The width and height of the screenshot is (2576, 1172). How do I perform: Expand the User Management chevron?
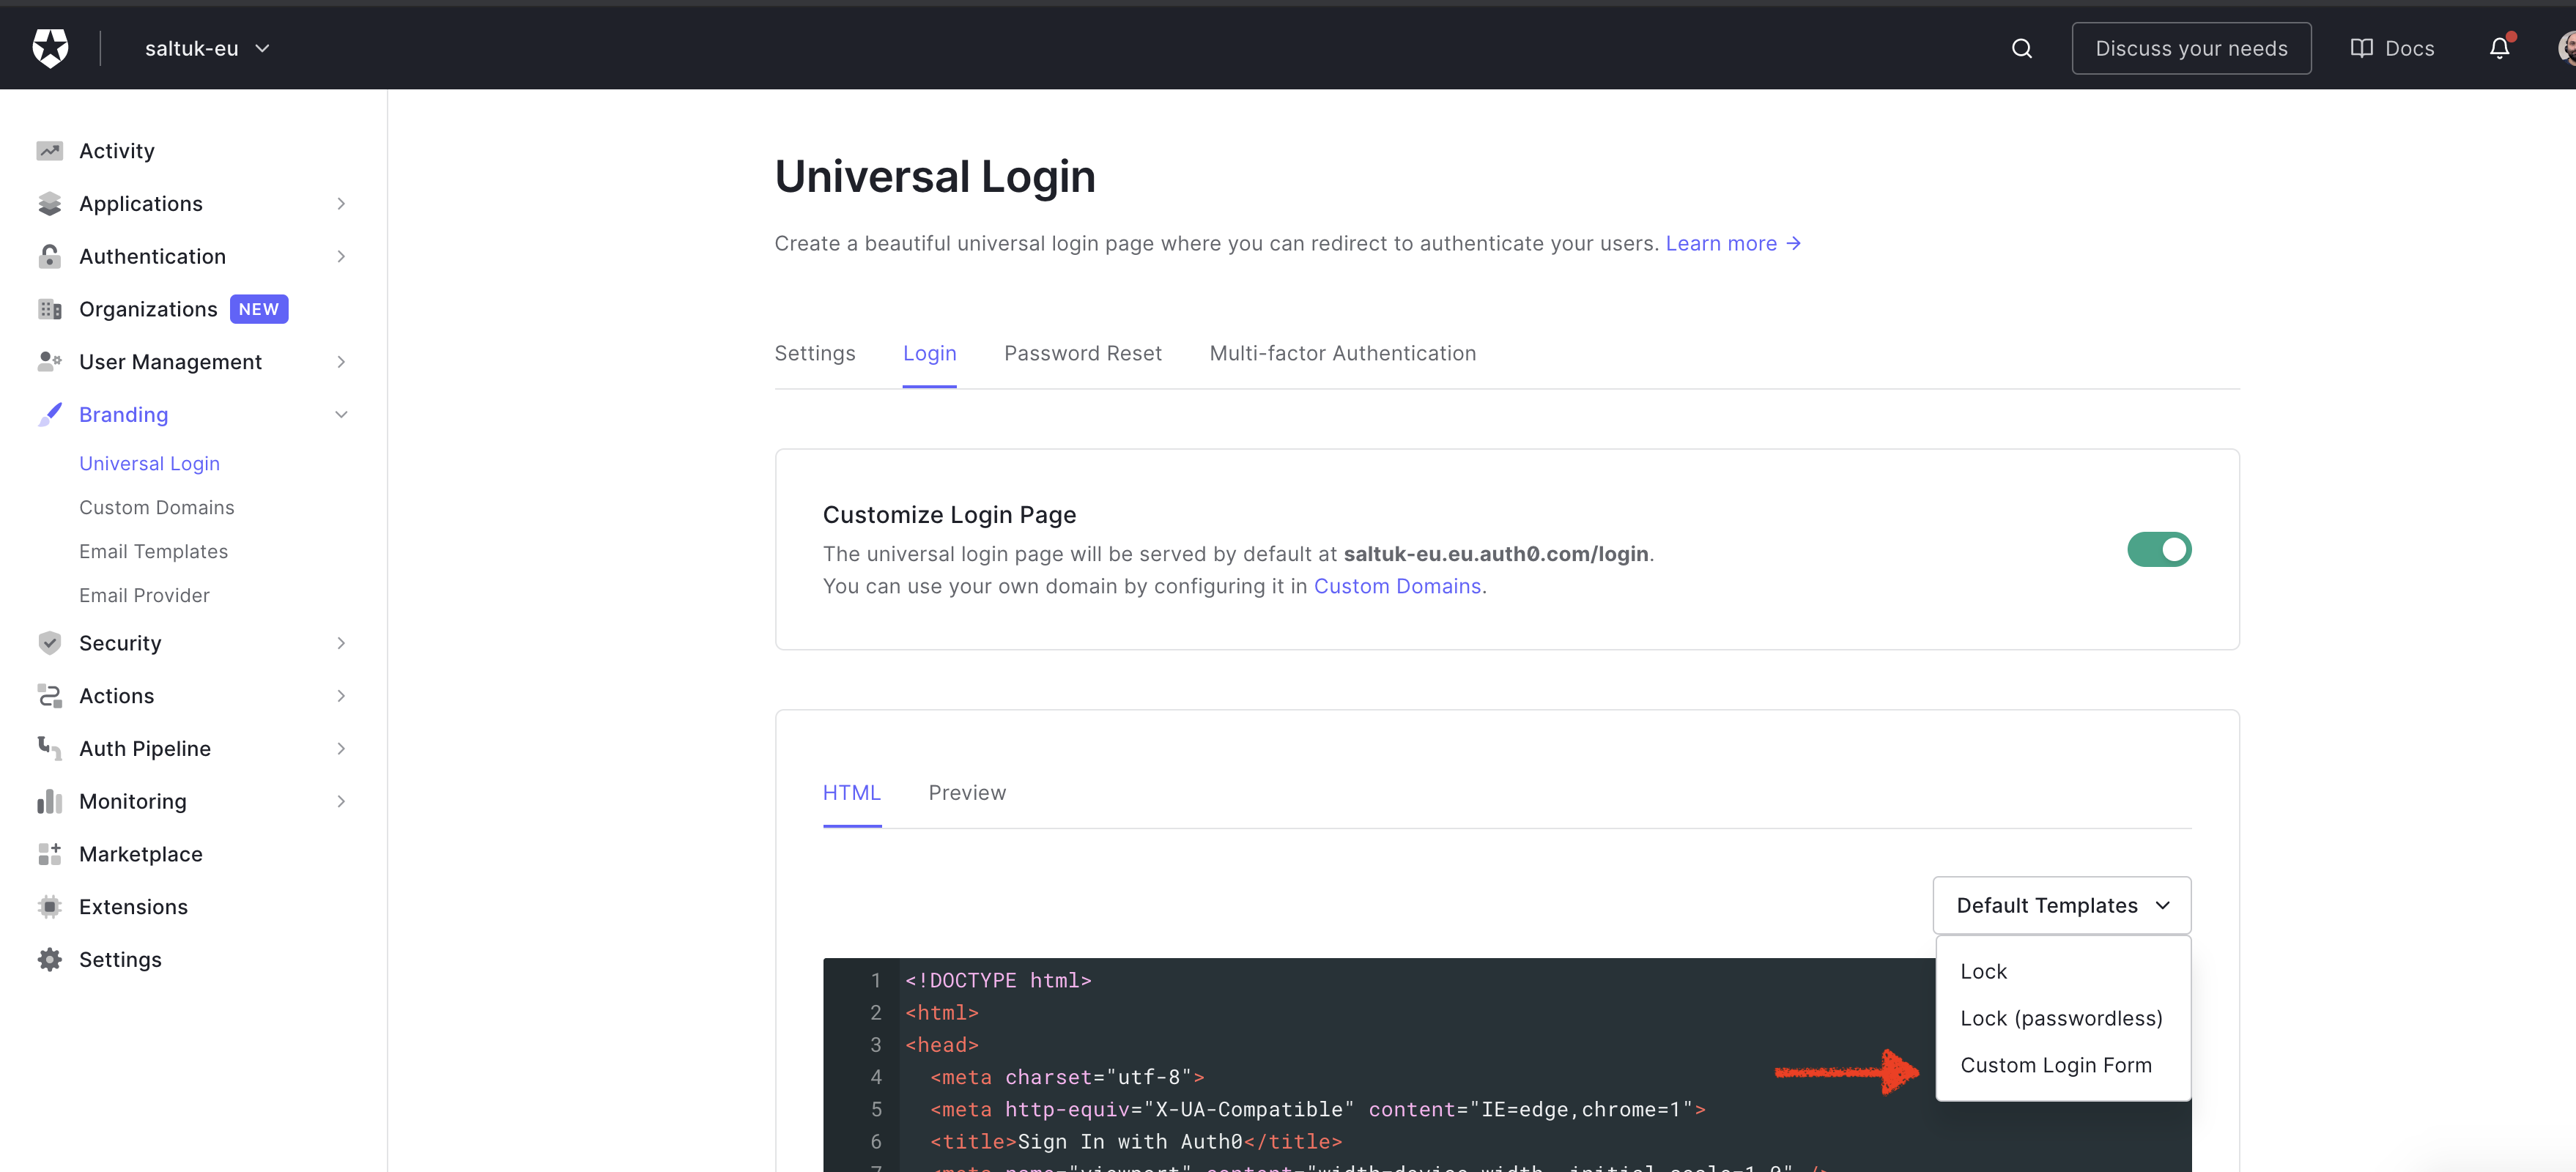[341, 362]
